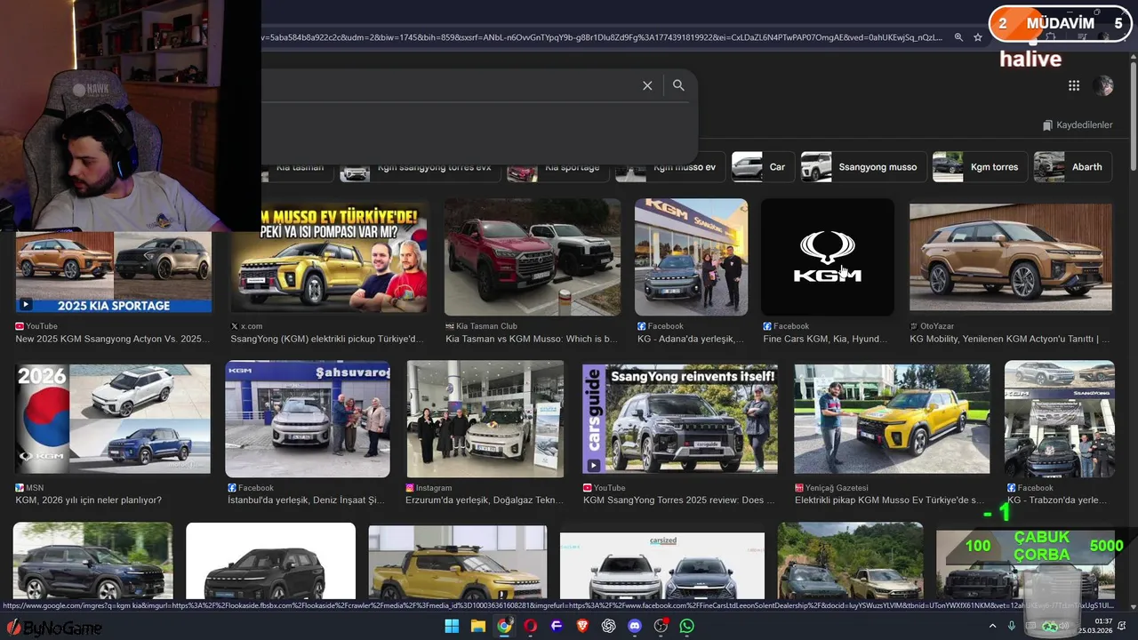The width and height of the screenshot is (1138, 640).
Task: Open File Explorer from the taskbar
Action: [478, 626]
